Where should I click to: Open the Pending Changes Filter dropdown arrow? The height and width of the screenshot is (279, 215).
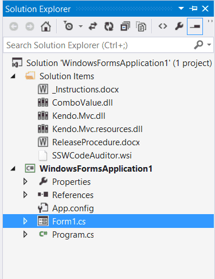pyautogui.click(x=81, y=26)
